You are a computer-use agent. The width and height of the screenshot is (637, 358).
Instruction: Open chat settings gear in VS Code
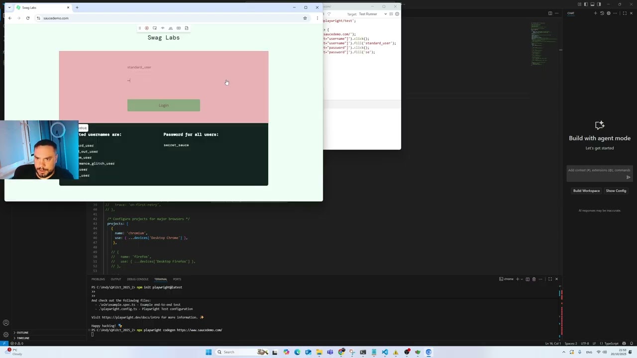pyautogui.click(x=608, y=13)
